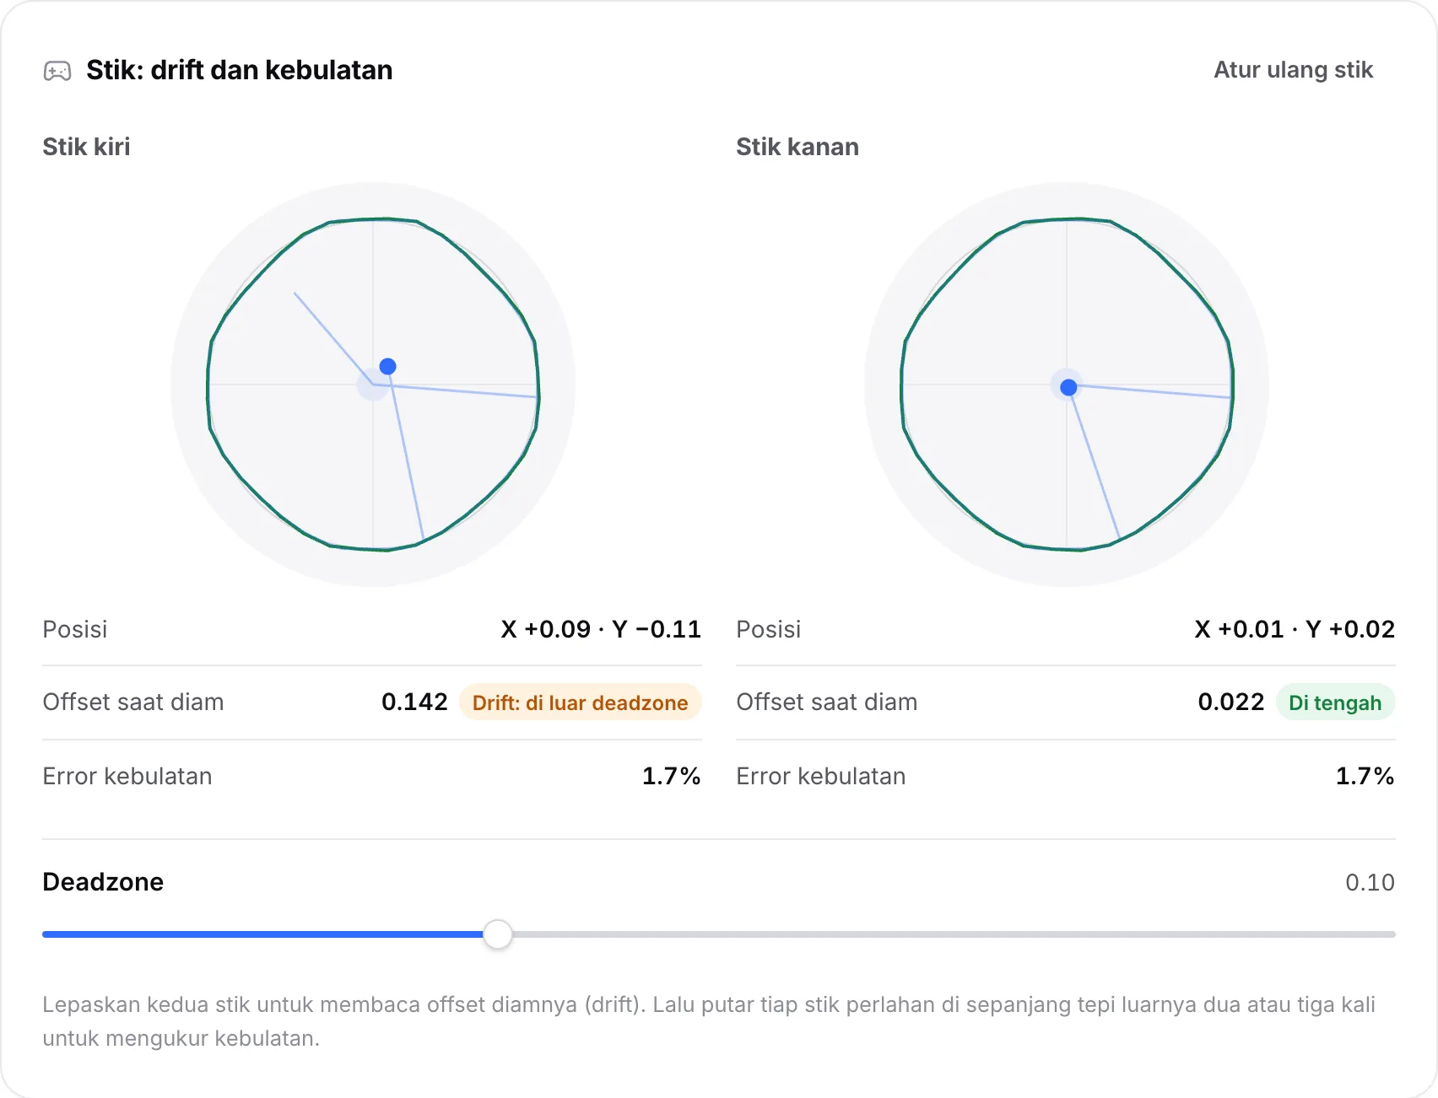The image size is (1438, 1098).
Task: Select the left stick position X +0.09 · Y −0.11
Action: click(601, 629)
